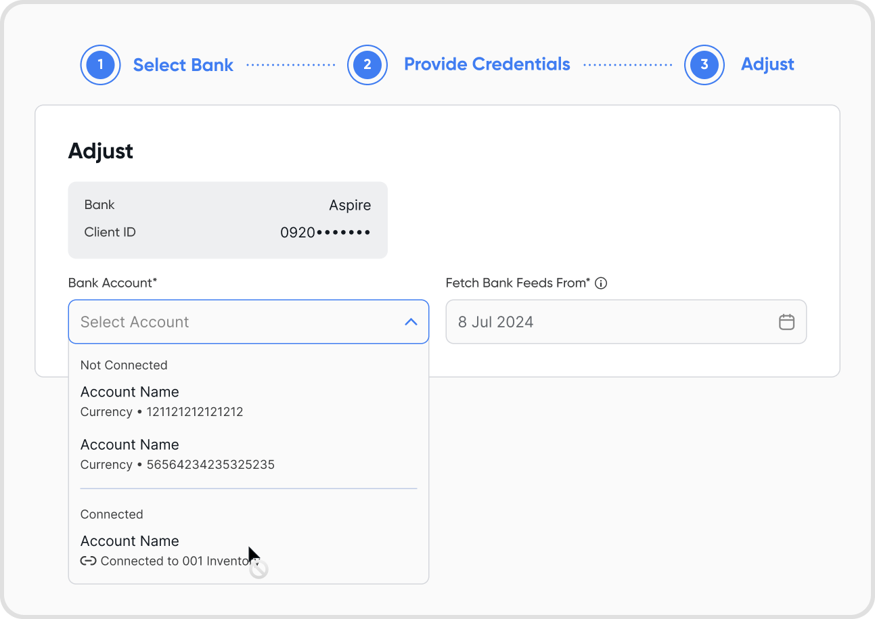Click the Fetch Bank Feeds From label
This screenshot has width=875, height=619.
(x=518, y=283)
